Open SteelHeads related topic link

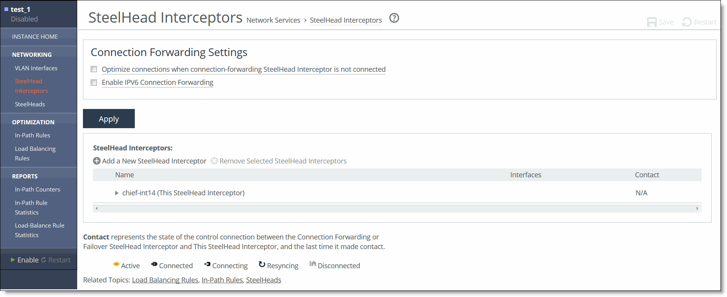pos(263,280)
